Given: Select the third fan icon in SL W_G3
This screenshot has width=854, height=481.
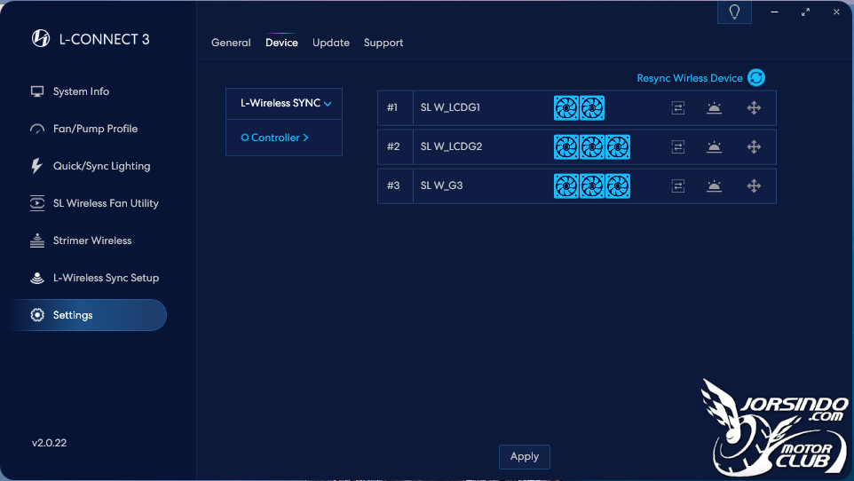Looking at the screenshot, I should (x=618, y=186).
